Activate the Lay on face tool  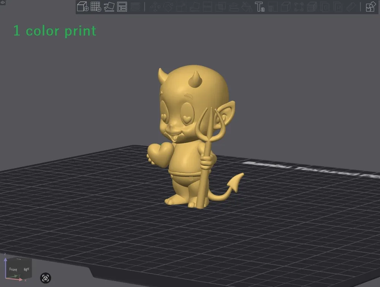[194, 6]
